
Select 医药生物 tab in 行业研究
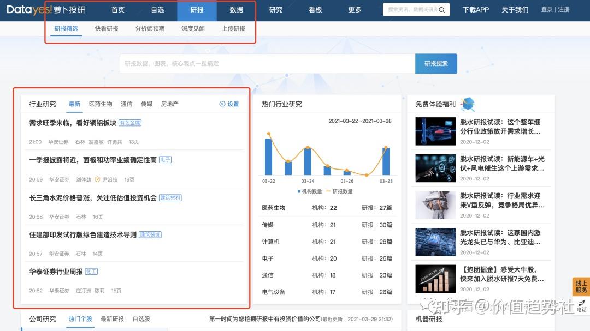tap(101, 104)
